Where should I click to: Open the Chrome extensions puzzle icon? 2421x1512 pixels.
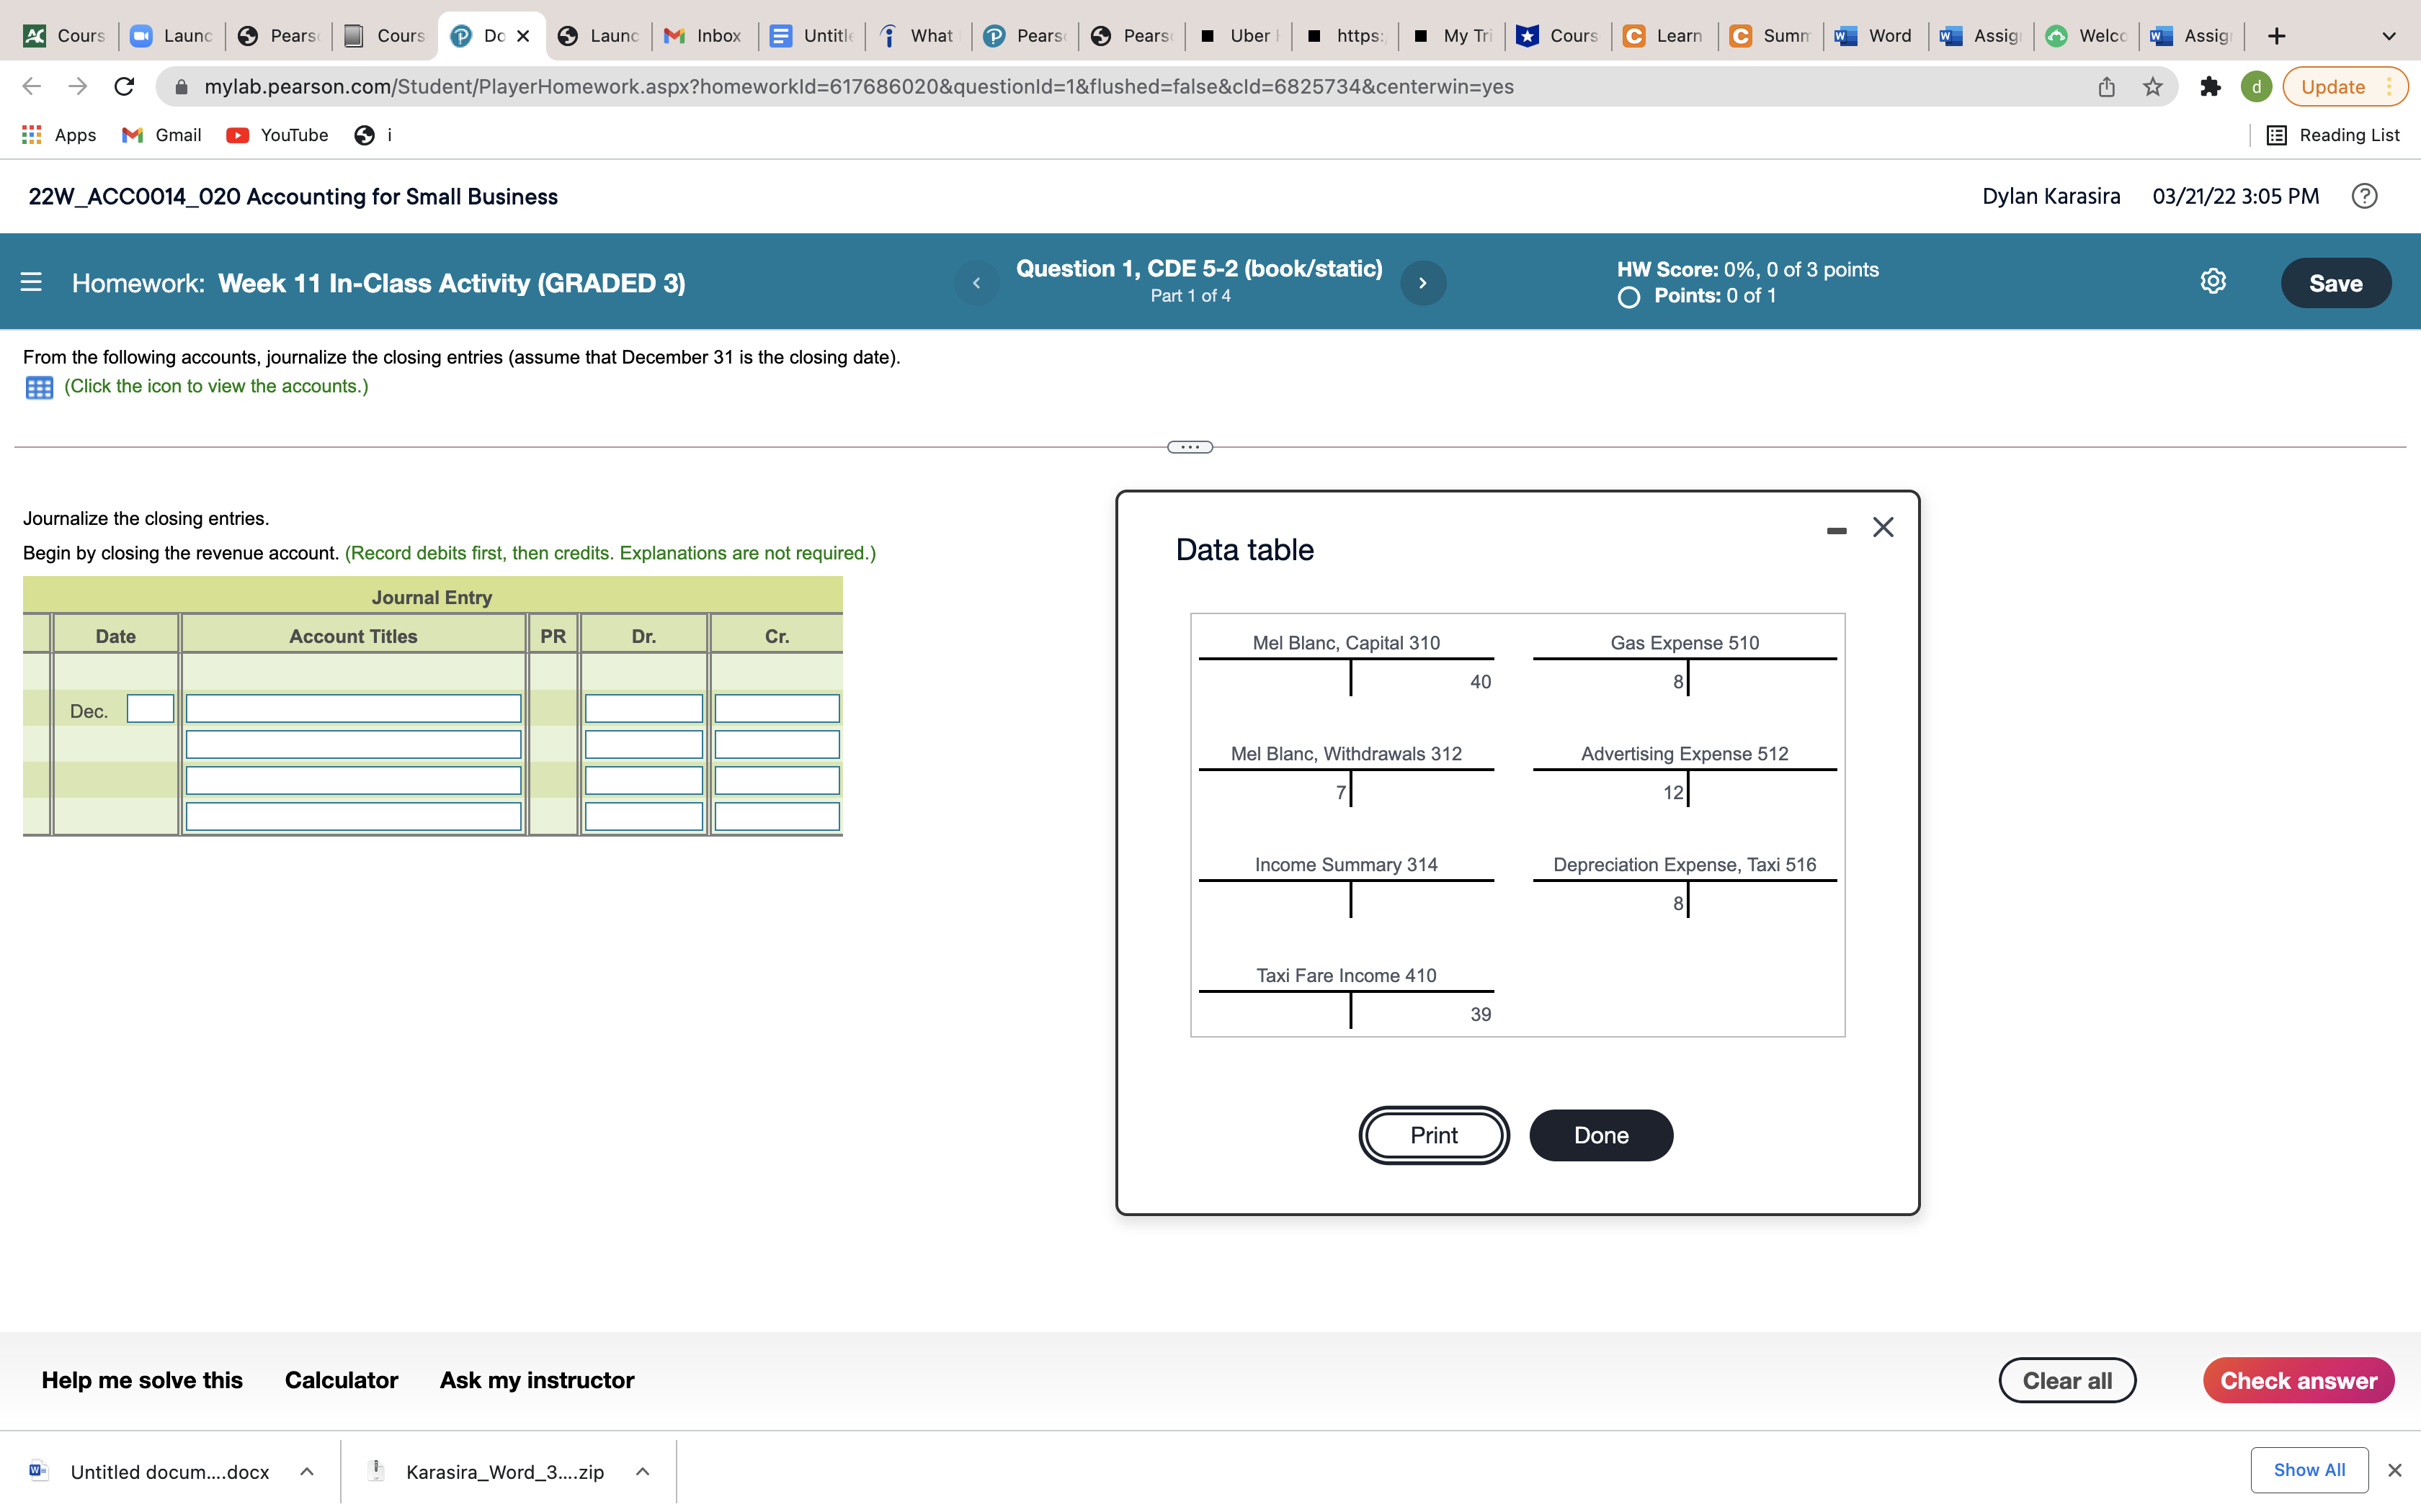coord(2210,87)
